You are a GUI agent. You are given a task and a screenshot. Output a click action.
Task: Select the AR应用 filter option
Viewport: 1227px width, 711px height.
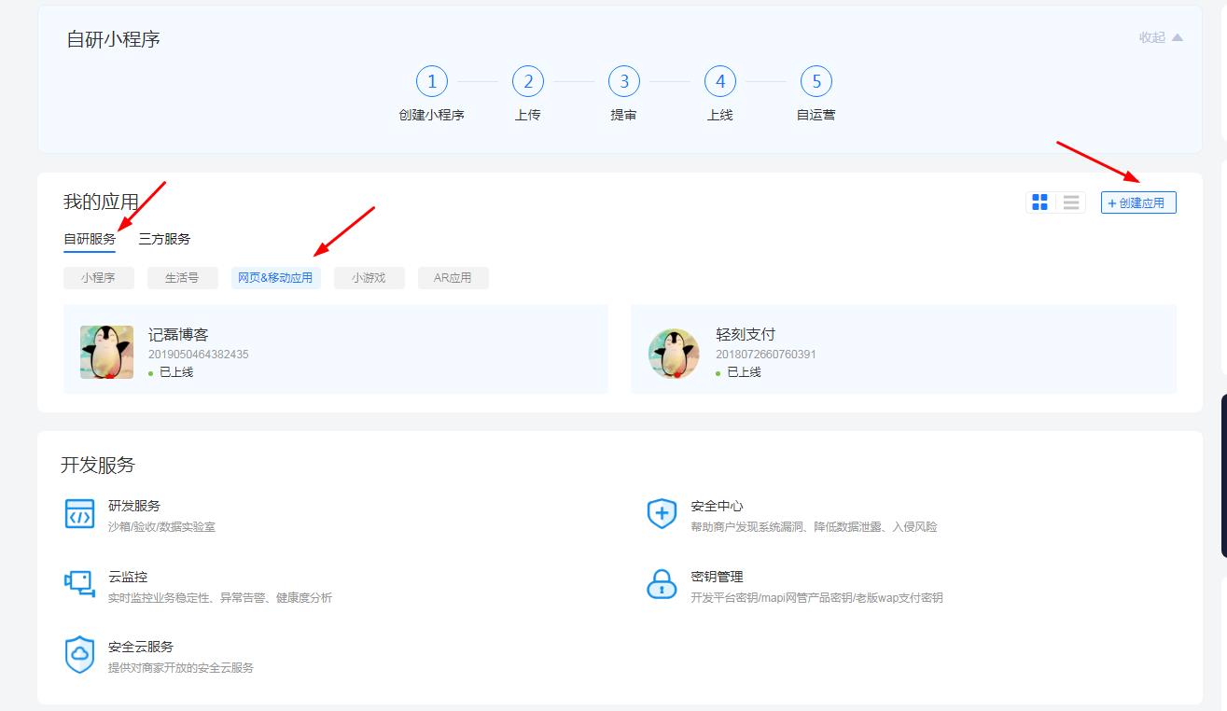(453, 277)
